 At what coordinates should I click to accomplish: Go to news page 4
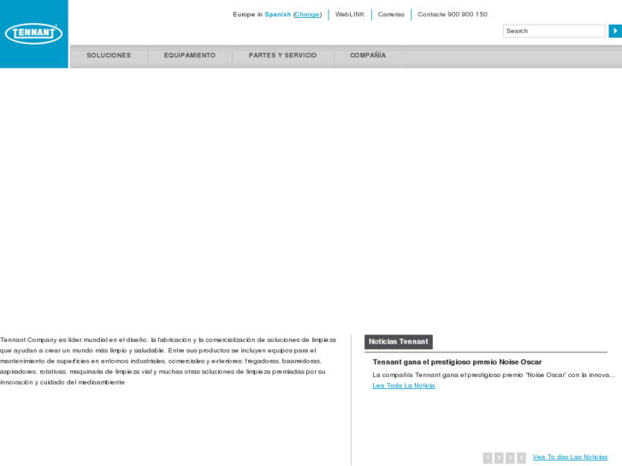pos(521,457)
